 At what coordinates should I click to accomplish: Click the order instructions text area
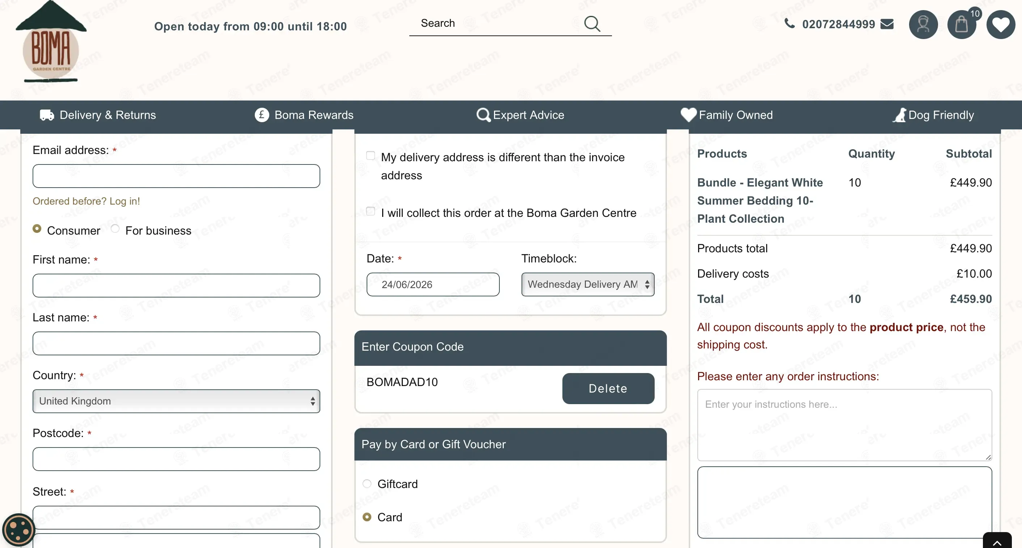coord(845,425)
